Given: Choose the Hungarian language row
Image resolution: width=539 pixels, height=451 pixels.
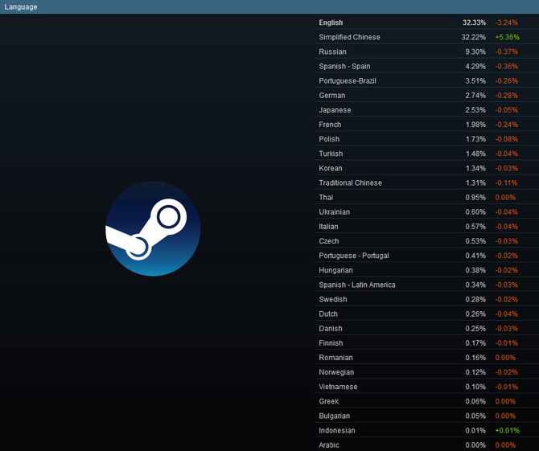Looking at the screenshot, I should click(426, 270).
